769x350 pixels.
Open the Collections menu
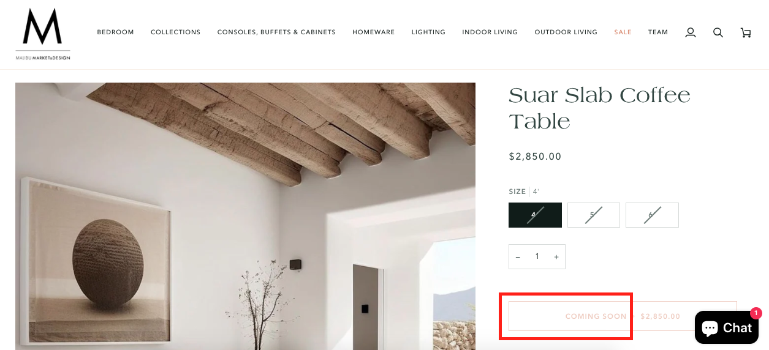click(175, 32)
